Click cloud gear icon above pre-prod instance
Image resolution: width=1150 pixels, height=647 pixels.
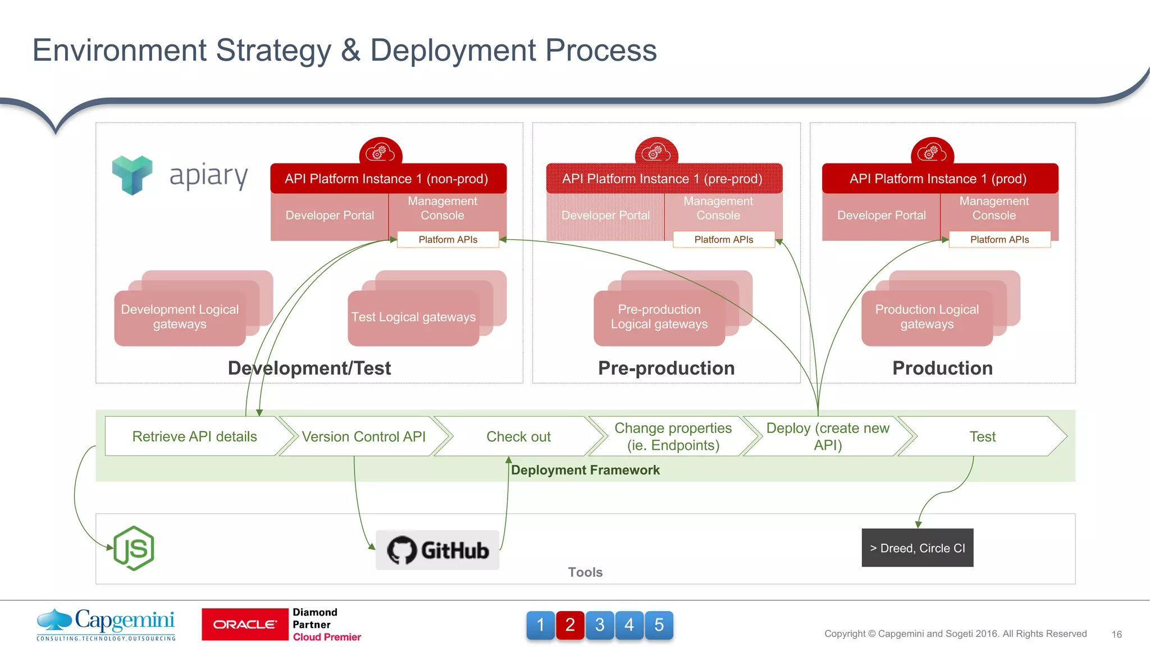(x=656, y=151)
